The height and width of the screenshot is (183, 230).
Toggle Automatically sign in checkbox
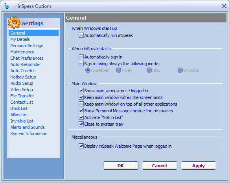[x=81, y=57]
